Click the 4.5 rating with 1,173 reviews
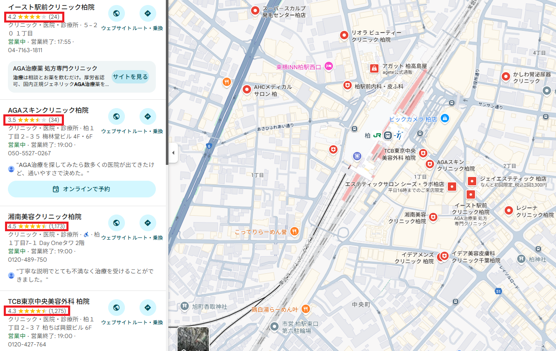This screenshot has width=556, height=351. (x=37, y=226)
